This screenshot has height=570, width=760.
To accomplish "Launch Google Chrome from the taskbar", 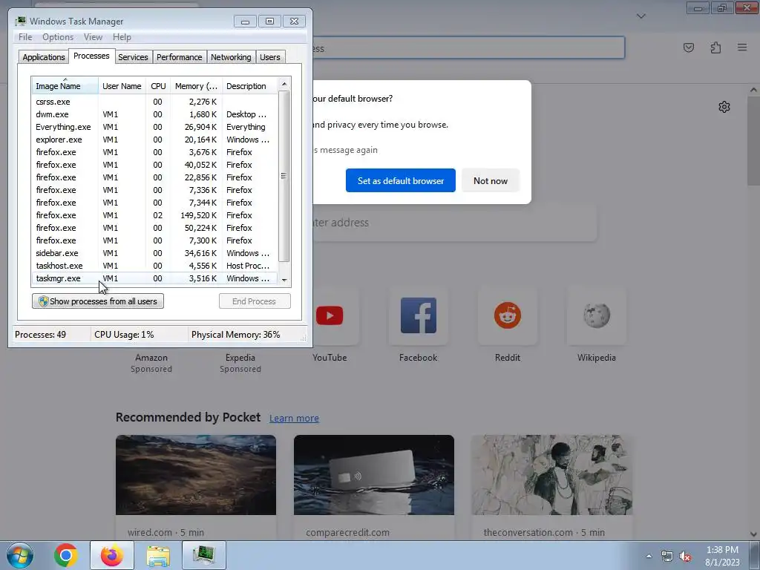I will (x=66, y=555).
